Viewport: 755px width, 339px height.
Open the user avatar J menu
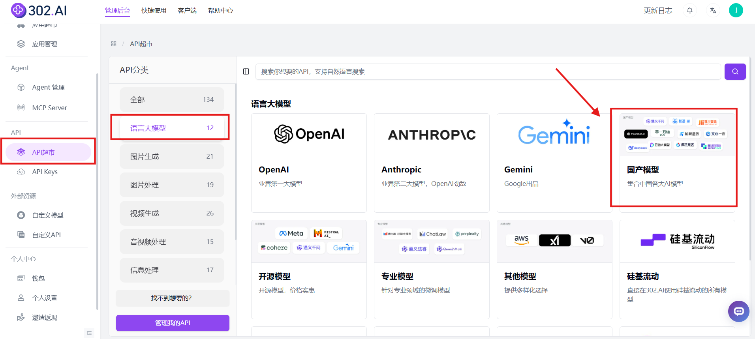736,10
